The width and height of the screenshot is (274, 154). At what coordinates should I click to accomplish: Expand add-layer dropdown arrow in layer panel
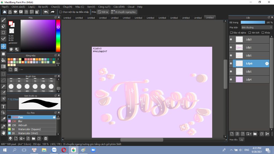coord(251,134)
